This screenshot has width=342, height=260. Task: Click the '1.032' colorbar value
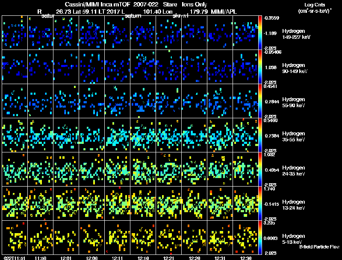click(269, 155)
